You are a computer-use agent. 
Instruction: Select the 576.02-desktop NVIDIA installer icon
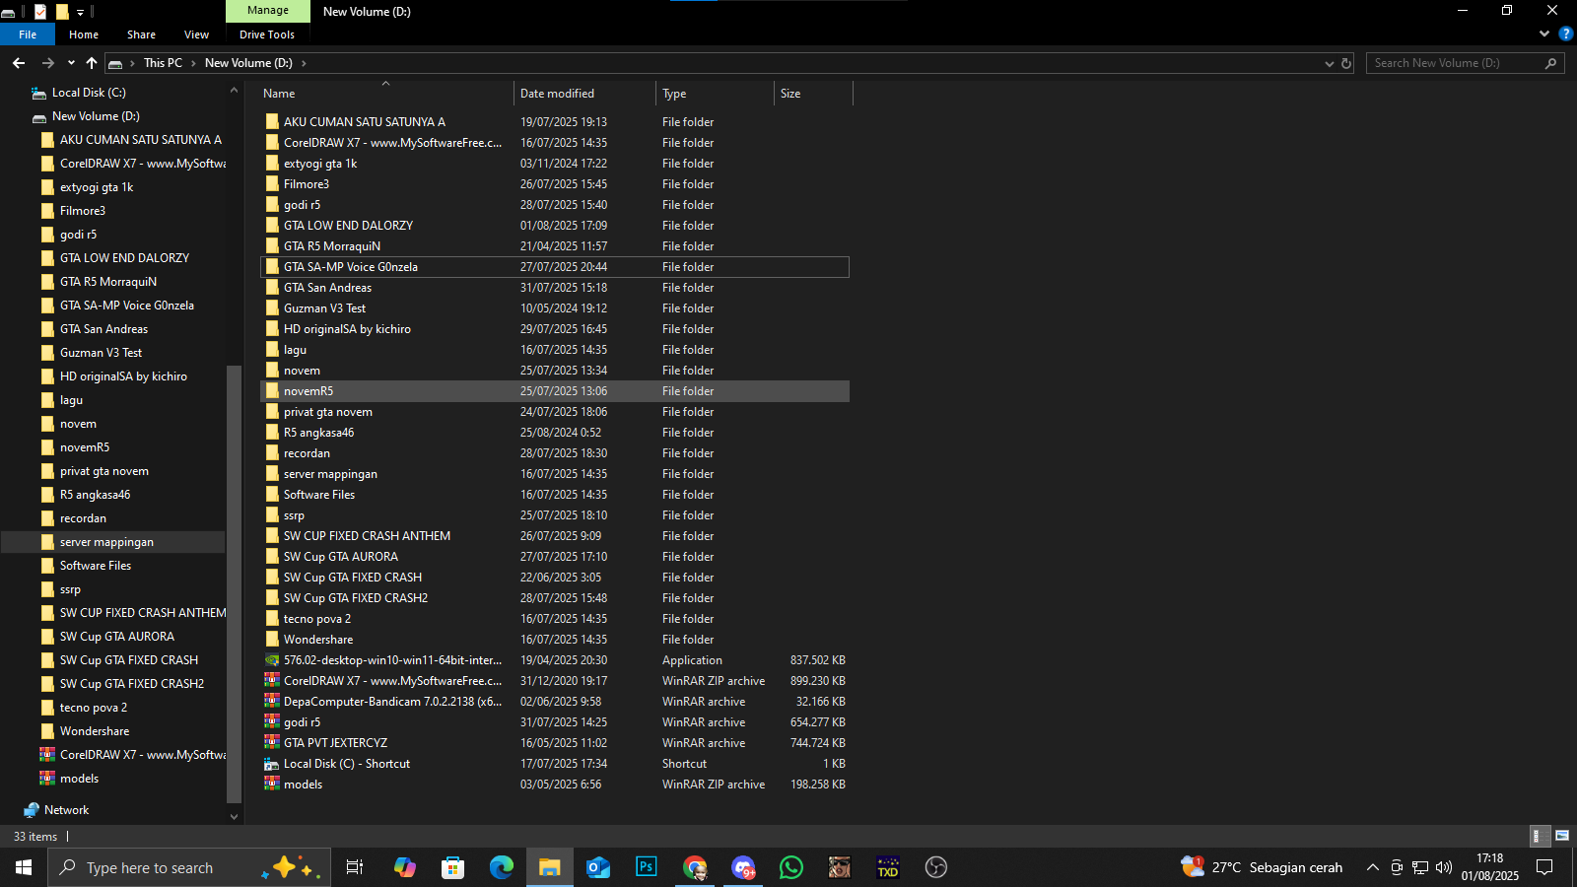tap(272, 660)
